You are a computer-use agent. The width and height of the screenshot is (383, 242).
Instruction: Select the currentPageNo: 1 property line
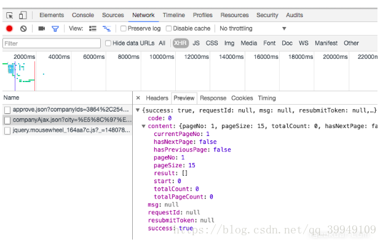181,134
